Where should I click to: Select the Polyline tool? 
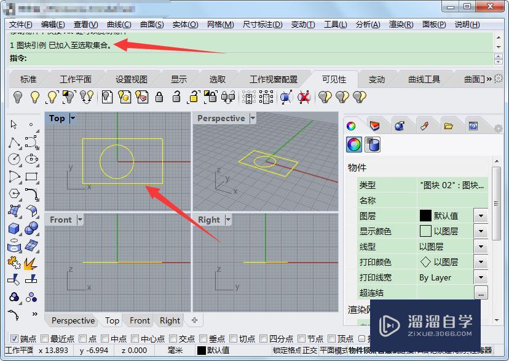pos(14,142)
